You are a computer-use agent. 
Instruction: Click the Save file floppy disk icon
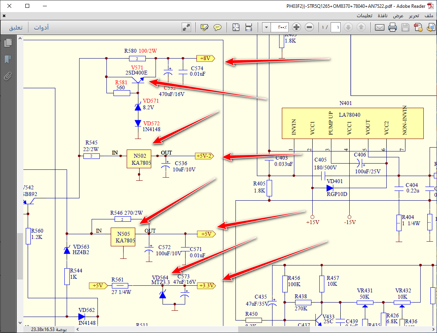pyautogui.click(x=405, y=27)
